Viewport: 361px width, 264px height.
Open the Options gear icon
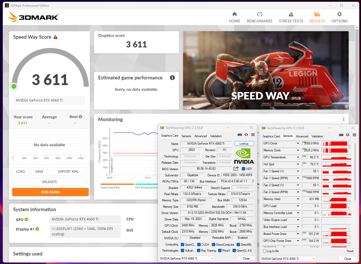pos(339,14)
